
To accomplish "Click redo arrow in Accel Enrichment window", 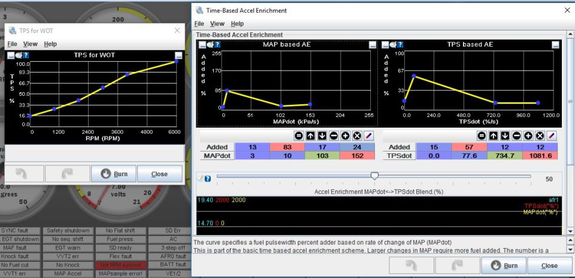I will 457,265.
